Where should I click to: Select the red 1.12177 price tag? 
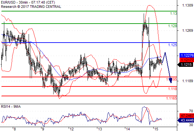click(x=187, y=60)
